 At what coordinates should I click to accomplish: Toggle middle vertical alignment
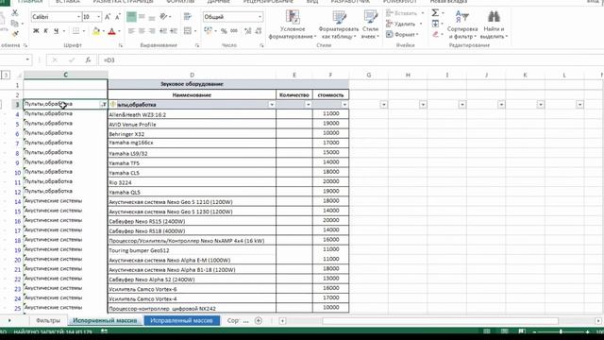(x=142, y=17)
